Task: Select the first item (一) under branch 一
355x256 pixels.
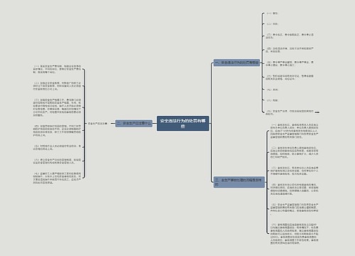Action: click(272, 14)
